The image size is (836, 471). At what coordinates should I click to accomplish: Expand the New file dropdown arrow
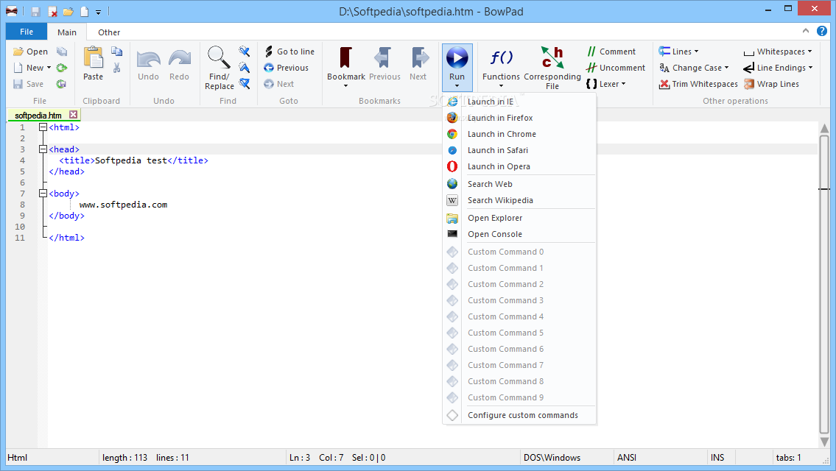tap(49, 68)
